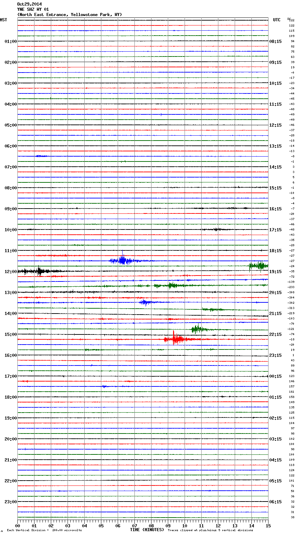This screenshot has width=296, height=535.
Task: Click the TIME (MINUTES) axis title
Action: pyautogui.click(x=147, y=530)
